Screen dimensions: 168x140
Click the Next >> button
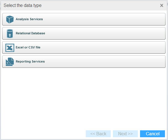(125, 134)
